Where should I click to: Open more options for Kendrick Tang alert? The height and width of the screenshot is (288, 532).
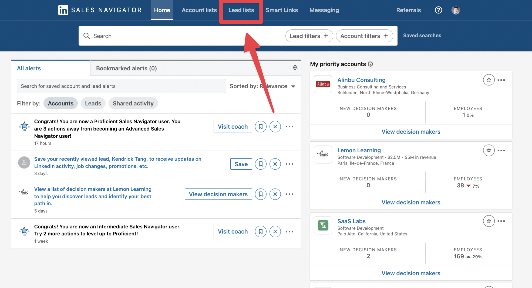coord(289,164)
